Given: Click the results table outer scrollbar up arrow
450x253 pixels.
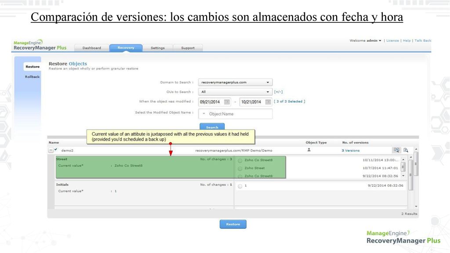Looking at the screenshot, I should [x=416, y=149].
